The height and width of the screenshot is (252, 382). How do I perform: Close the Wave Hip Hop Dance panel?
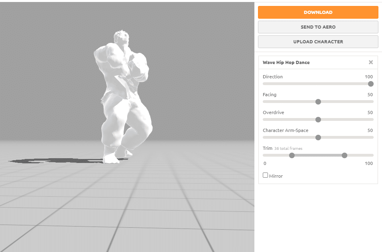click(371, 62)
